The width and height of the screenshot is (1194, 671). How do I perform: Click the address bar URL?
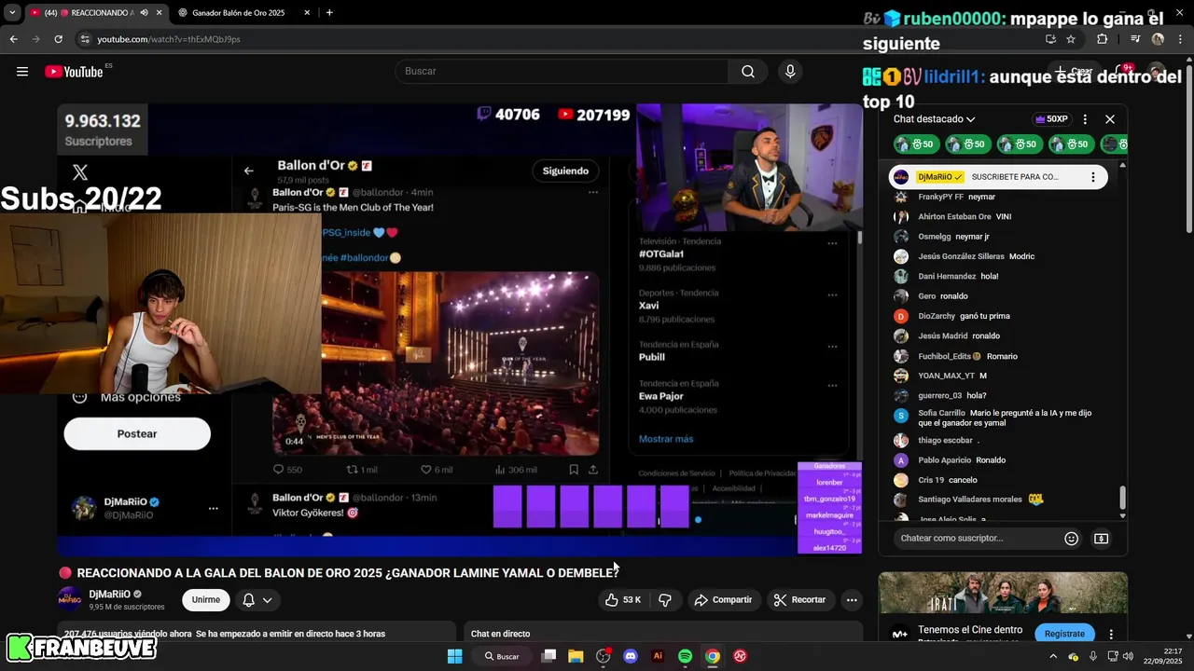coord(169,39)
